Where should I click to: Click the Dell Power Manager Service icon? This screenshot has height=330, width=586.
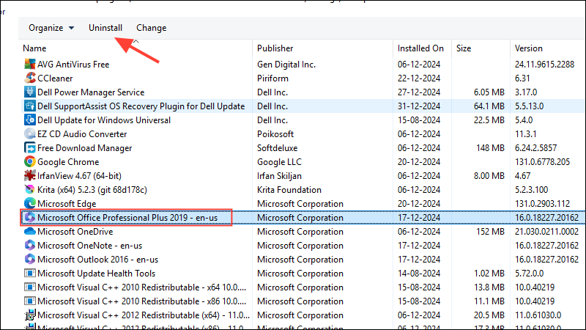point(29,92)
